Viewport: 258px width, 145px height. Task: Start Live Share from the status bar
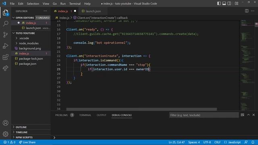(x=27, y=142)
